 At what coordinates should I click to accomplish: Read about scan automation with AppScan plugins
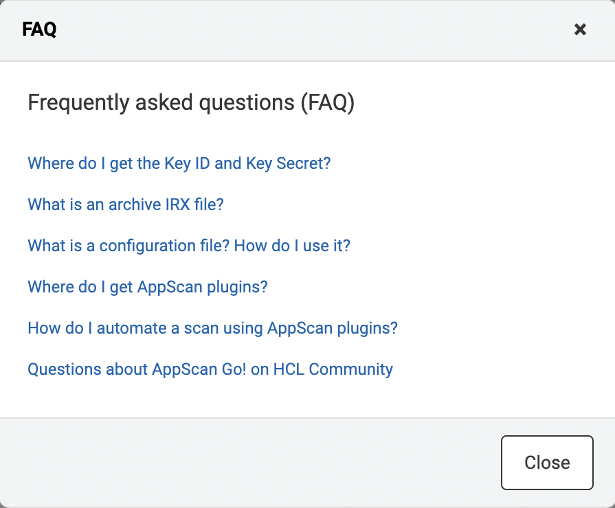click(x=212, y=328)
